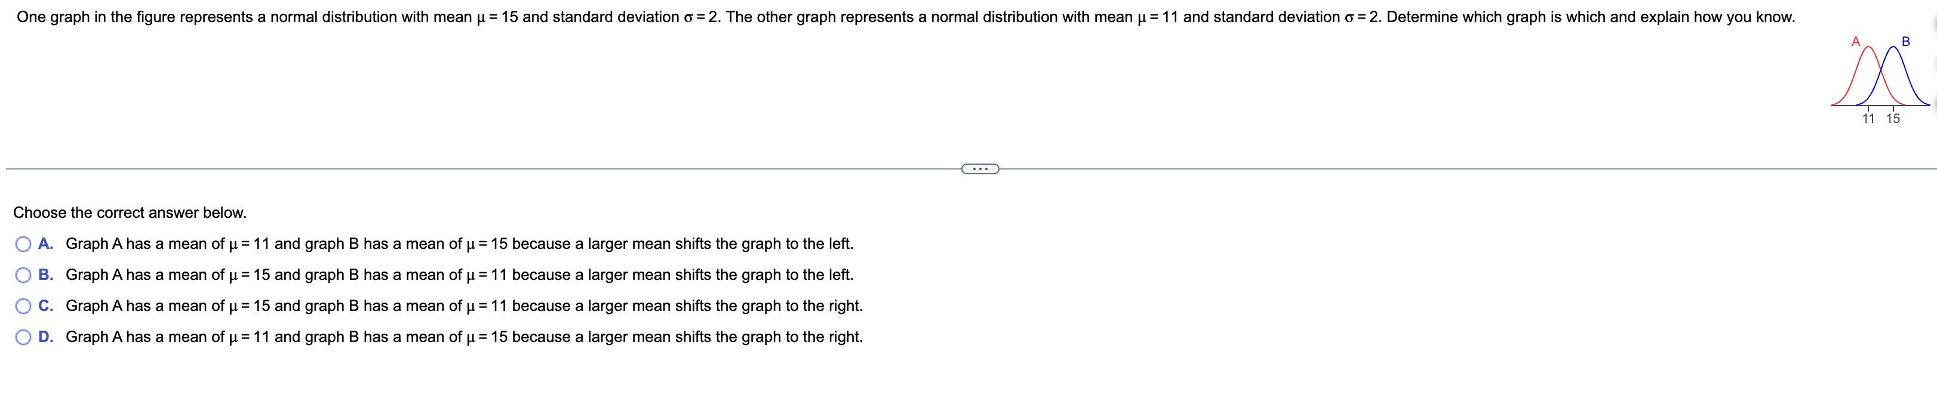1937x419 pixels.
Task: Click the 'Choose the correct answer below' heading
Action: pos(130,212)
